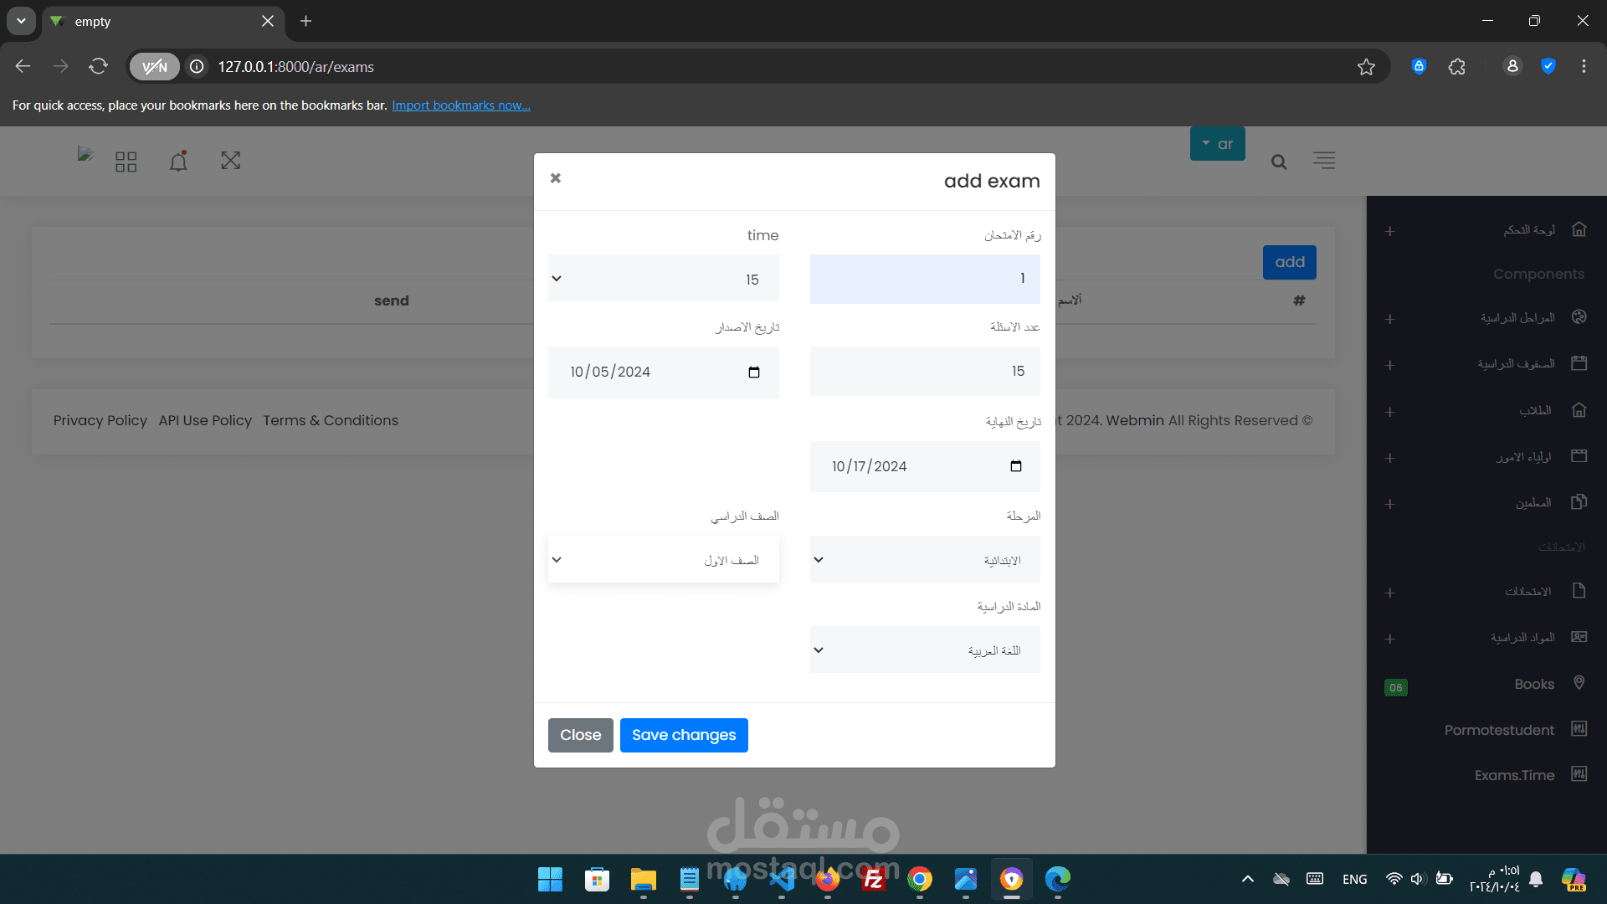Click the number of questions field with 15
Screen dimensions: 1607x904
(925, 372)
